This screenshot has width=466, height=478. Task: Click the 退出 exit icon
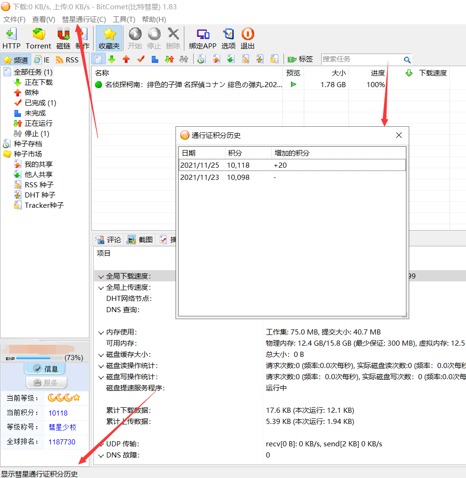pos(248,38)
